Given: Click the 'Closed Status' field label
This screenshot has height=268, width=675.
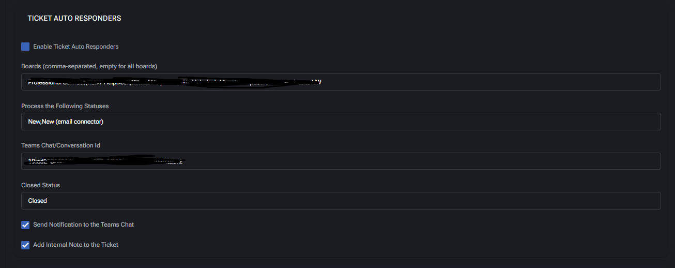Looking at the screenshot, I should [40, 185].
